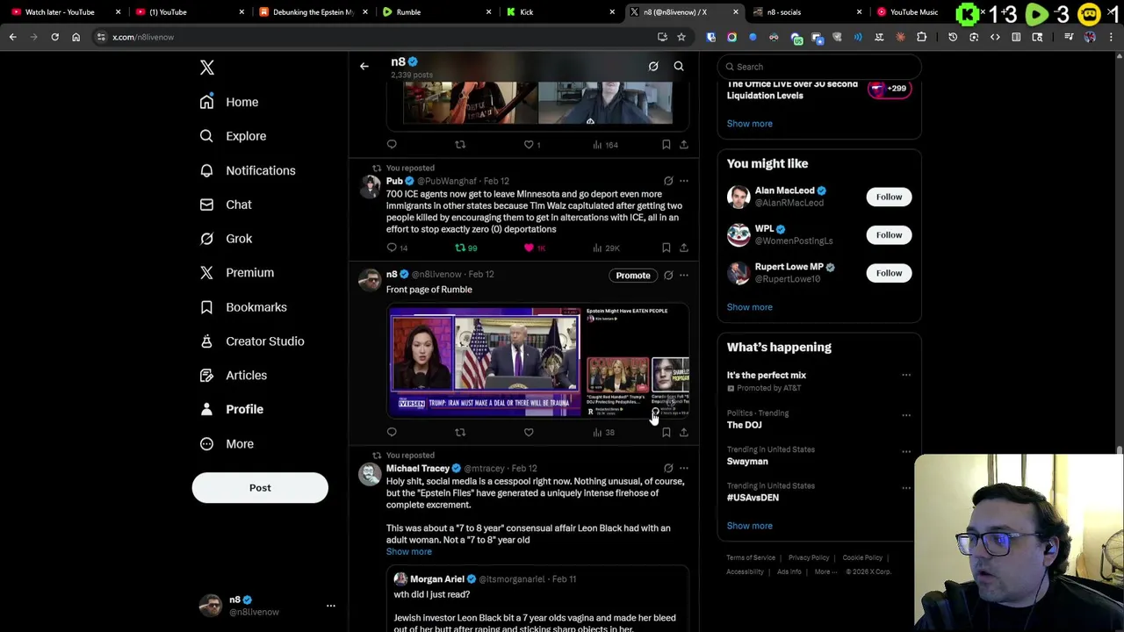Open more options on Michael Tracey's post
The width and height of the screenshot is (1124, 632).
[x=684, y=468]
